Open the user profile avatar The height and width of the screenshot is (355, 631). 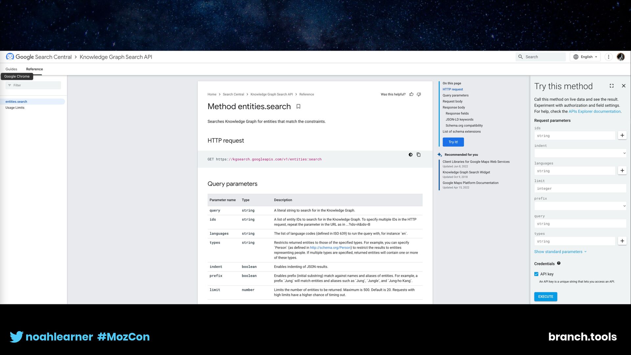(620, 57)
